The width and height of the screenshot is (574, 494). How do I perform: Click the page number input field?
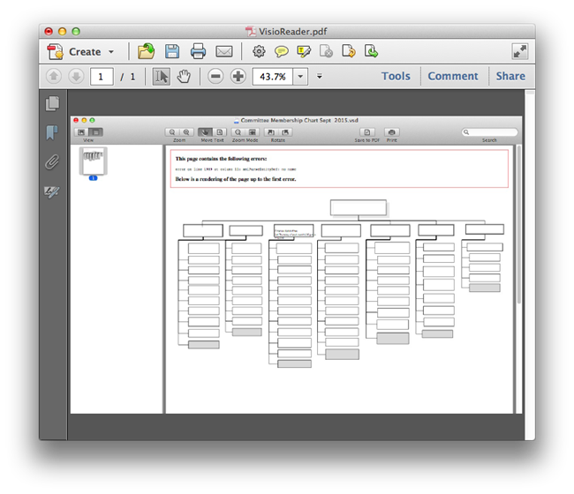[x=101, y=77]
